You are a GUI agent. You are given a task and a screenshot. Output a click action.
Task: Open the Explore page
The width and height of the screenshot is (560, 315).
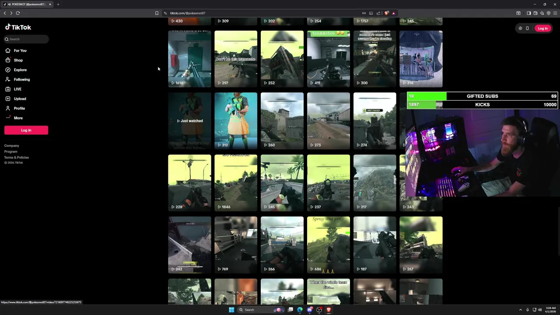pyautogui.click(x=16, y=70)
